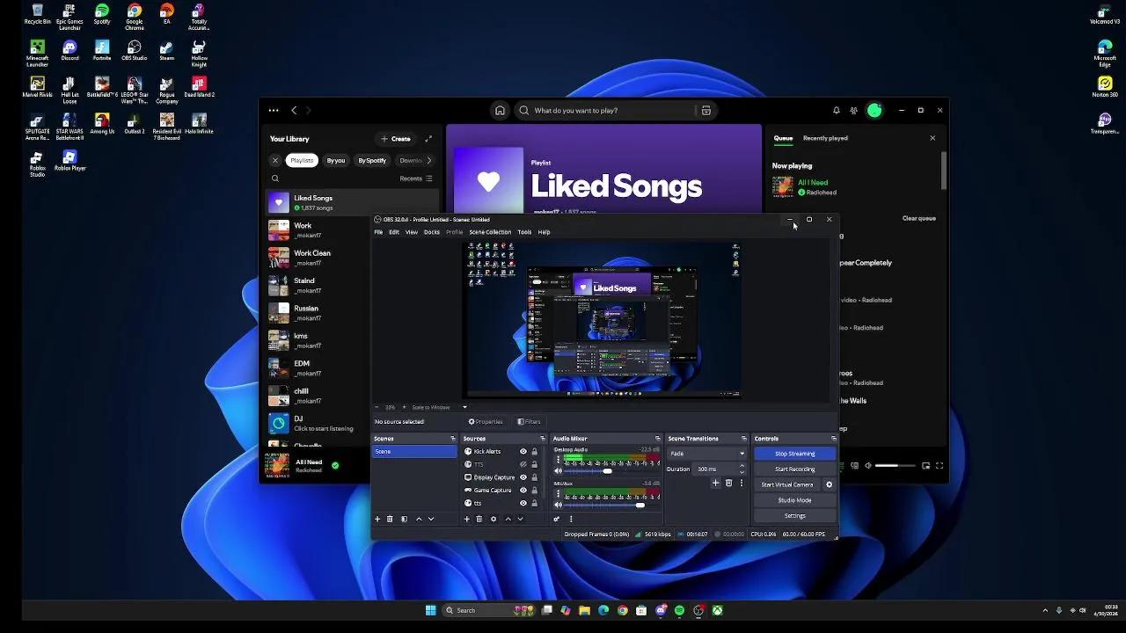Add a scene transition with plus icon
The width and height of the screenshot is (1126, 633).
pyautogui.click(x=715, y=483)
